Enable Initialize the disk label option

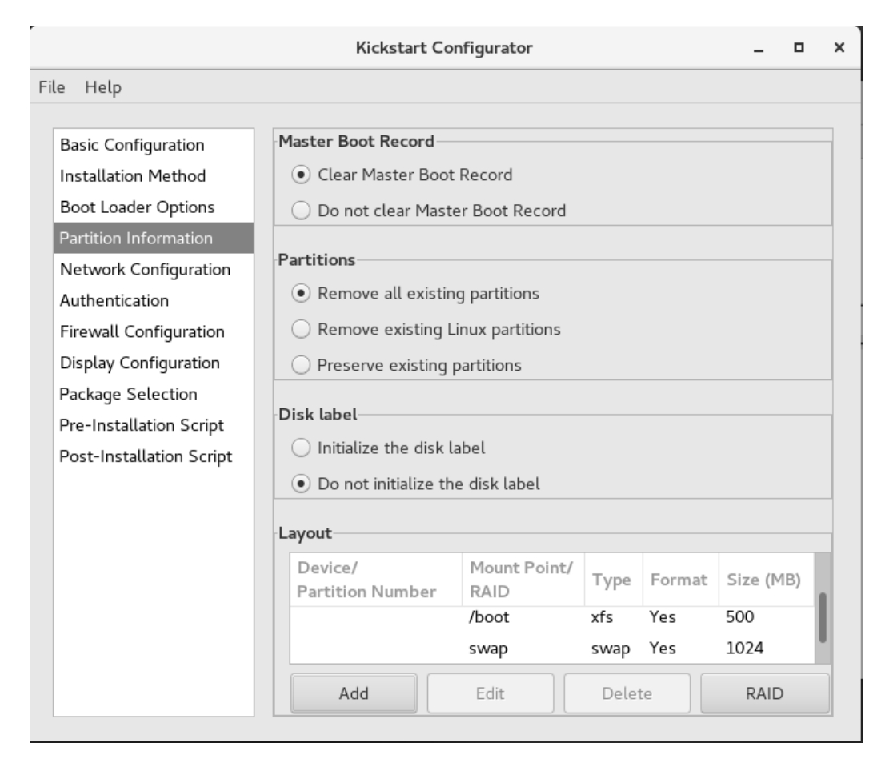tap(302, 448)
